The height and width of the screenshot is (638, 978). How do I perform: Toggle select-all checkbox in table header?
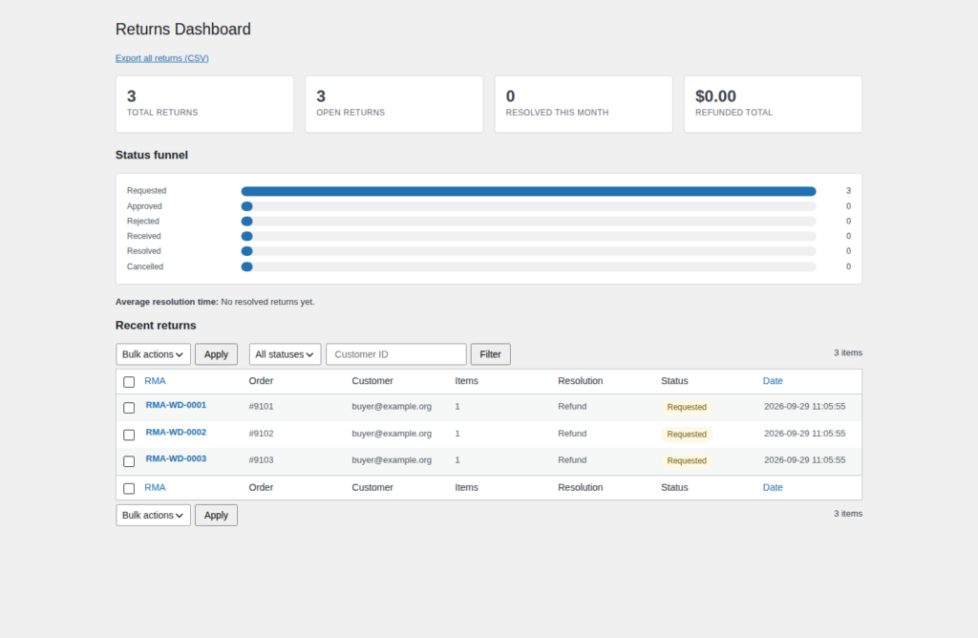(x=129, y=382)
